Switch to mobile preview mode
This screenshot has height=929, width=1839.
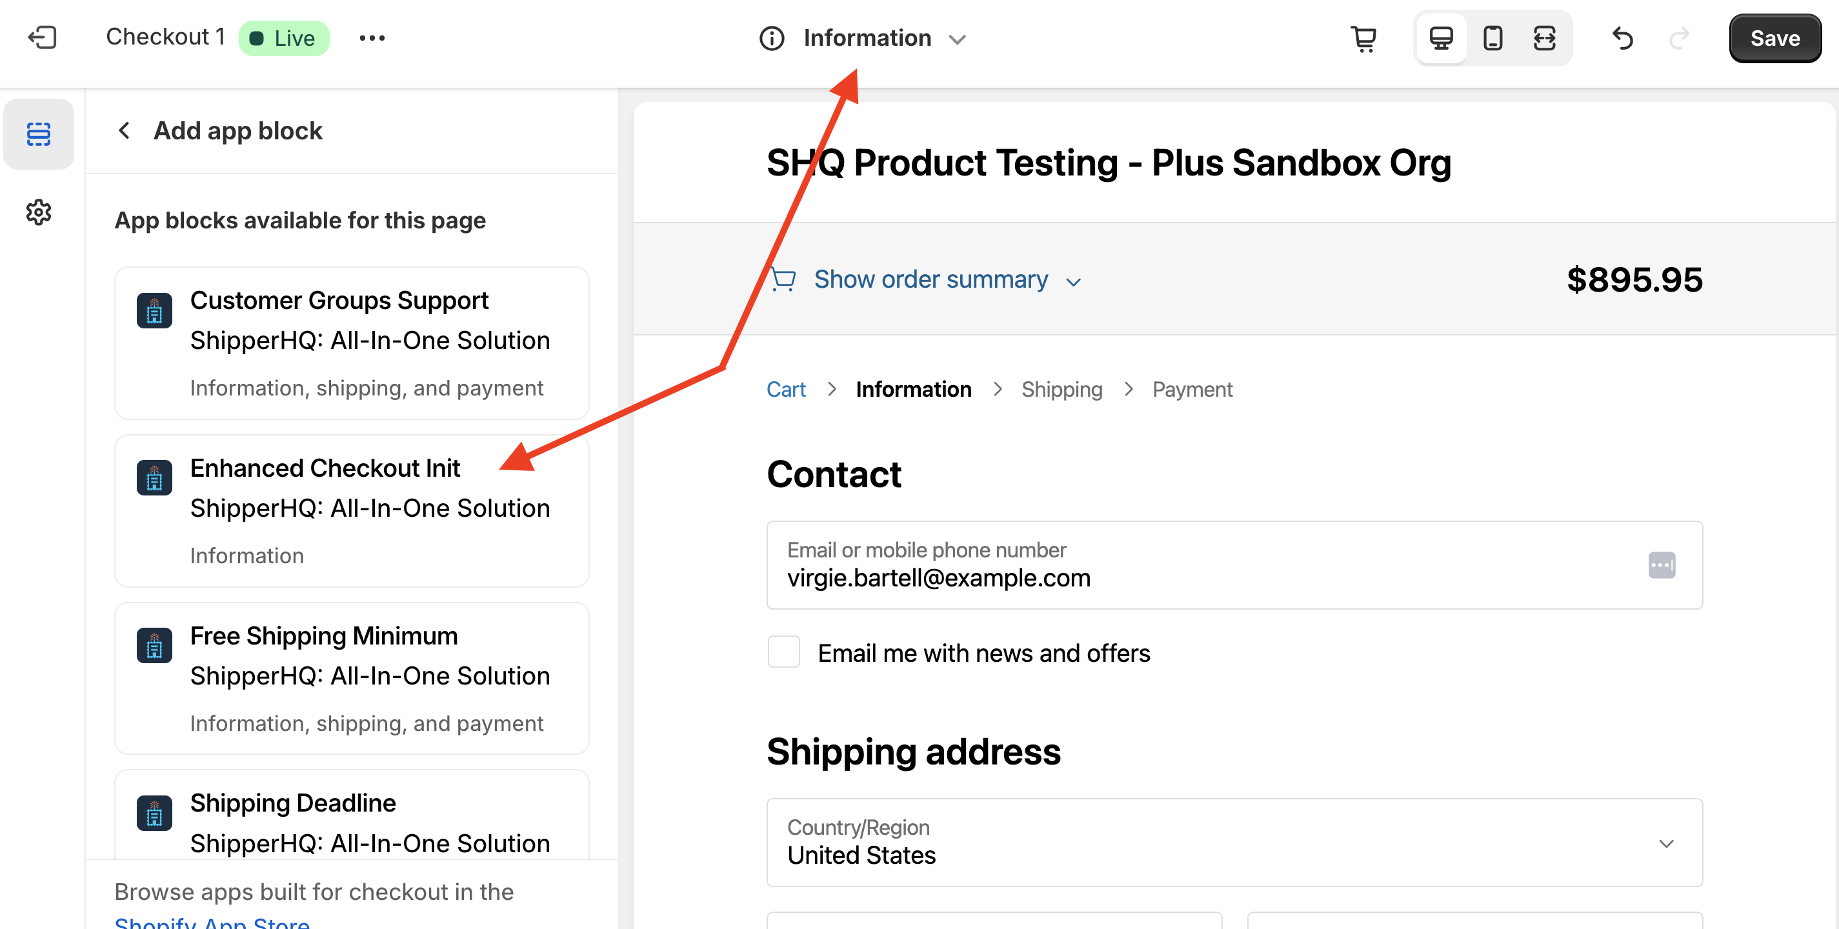[x=1492, y=38]
